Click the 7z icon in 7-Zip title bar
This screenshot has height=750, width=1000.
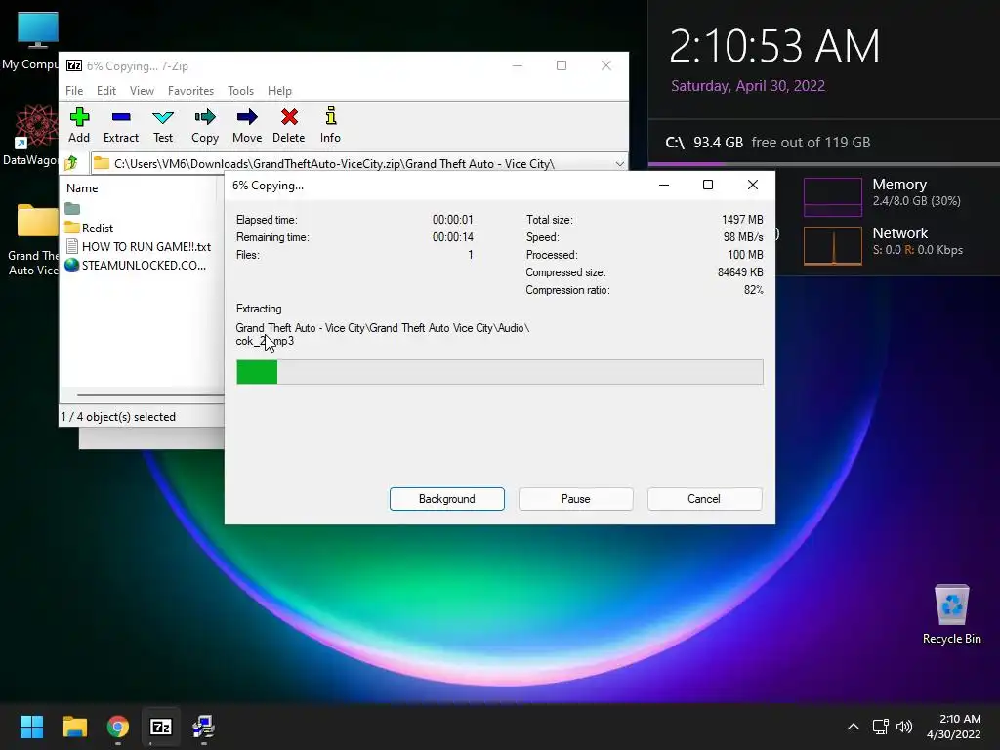point(74,65)
